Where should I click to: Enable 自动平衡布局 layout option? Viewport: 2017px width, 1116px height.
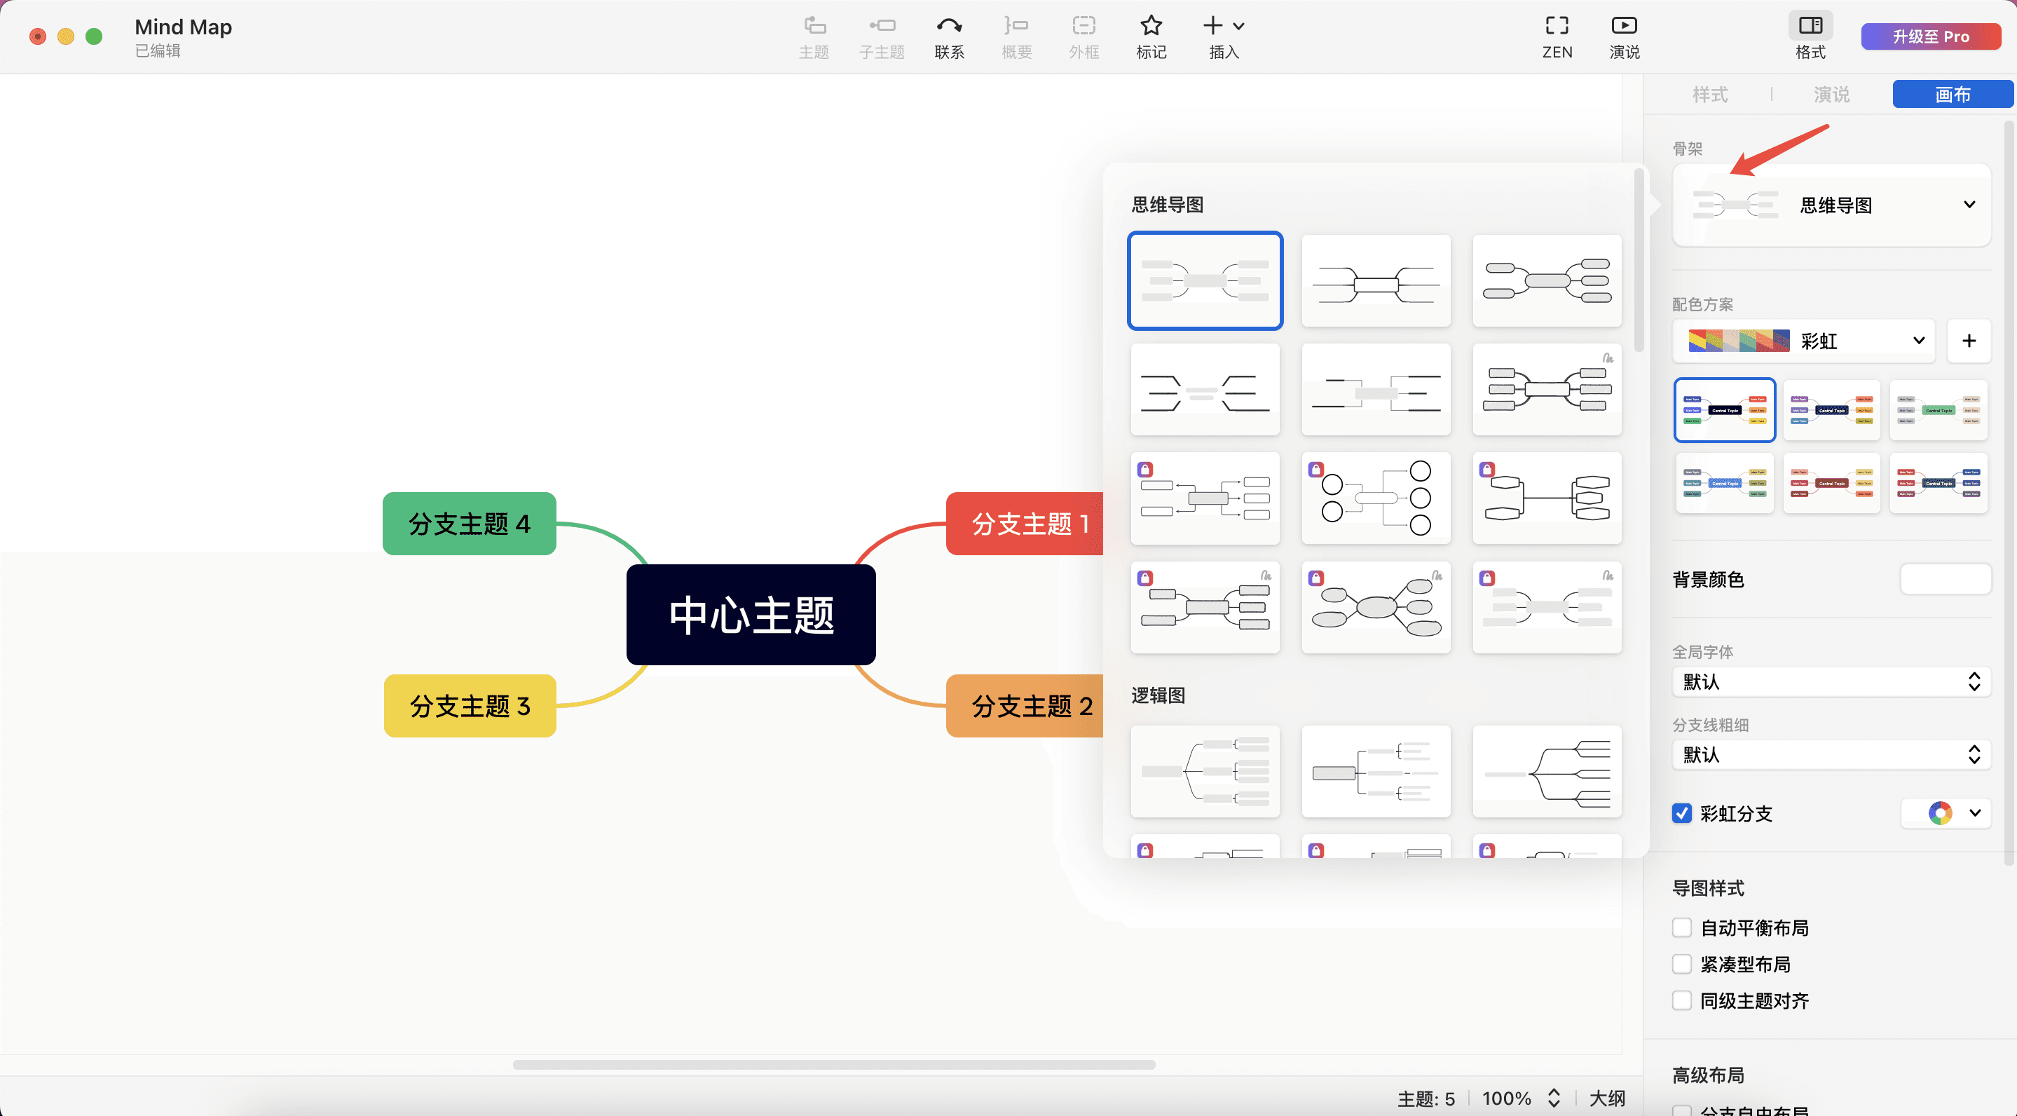tap(1681, 927)
